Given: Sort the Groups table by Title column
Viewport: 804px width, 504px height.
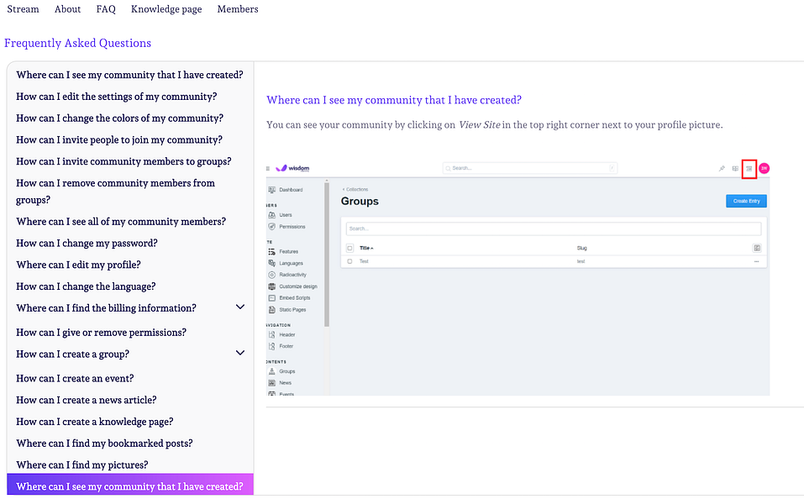Looking at the screenshot, I should pos(366,248).
